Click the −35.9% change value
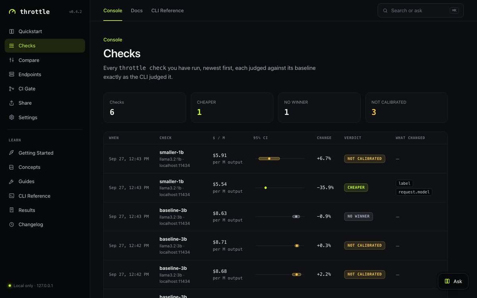This screenshot has width=477, height=298. click(325, 188)
